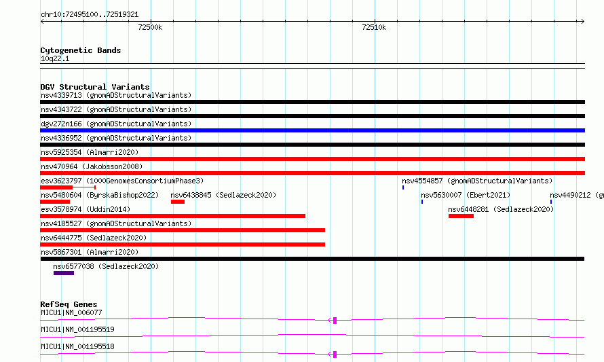Open nsv6448281 (Sedlazeck2020) label
The height and width of the screenshot is (362, 604).
click(501, 209)
